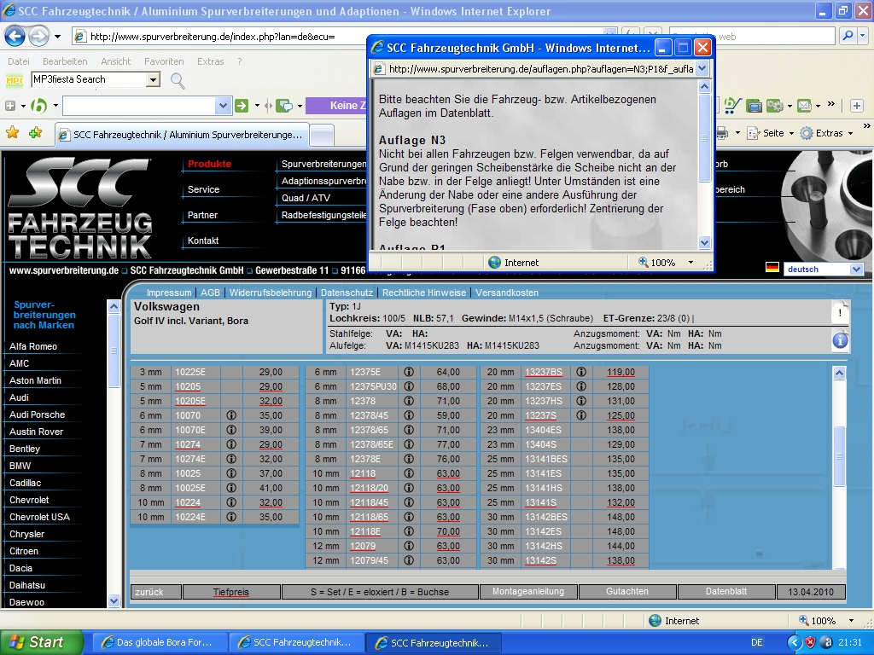Open the Bearbeiten menu
The height and width of the screenshot is (655, 874).
coord(65,61)
